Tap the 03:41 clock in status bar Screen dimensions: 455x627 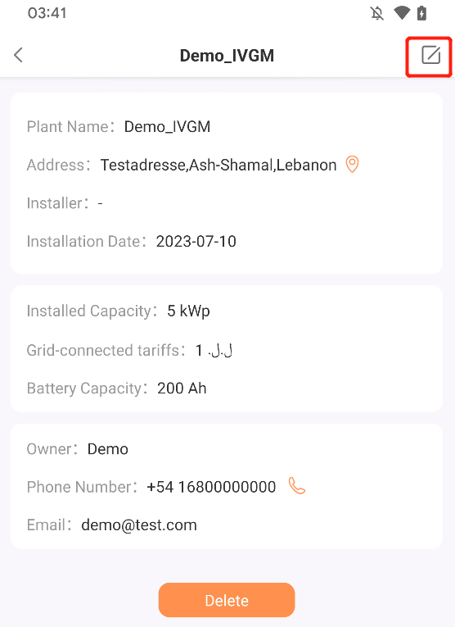[x=47, y=13]
